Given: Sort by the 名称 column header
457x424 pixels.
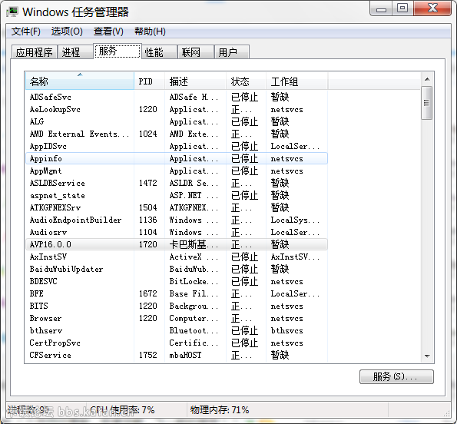Looking at the screenshot, I should point(80,81).
